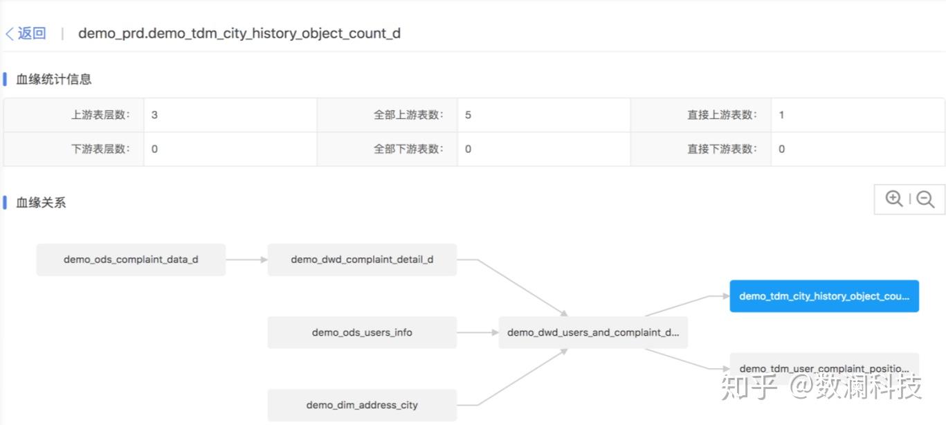
Task: Click the zoom out magnifier icon
Action: click(x=925, y=199)
